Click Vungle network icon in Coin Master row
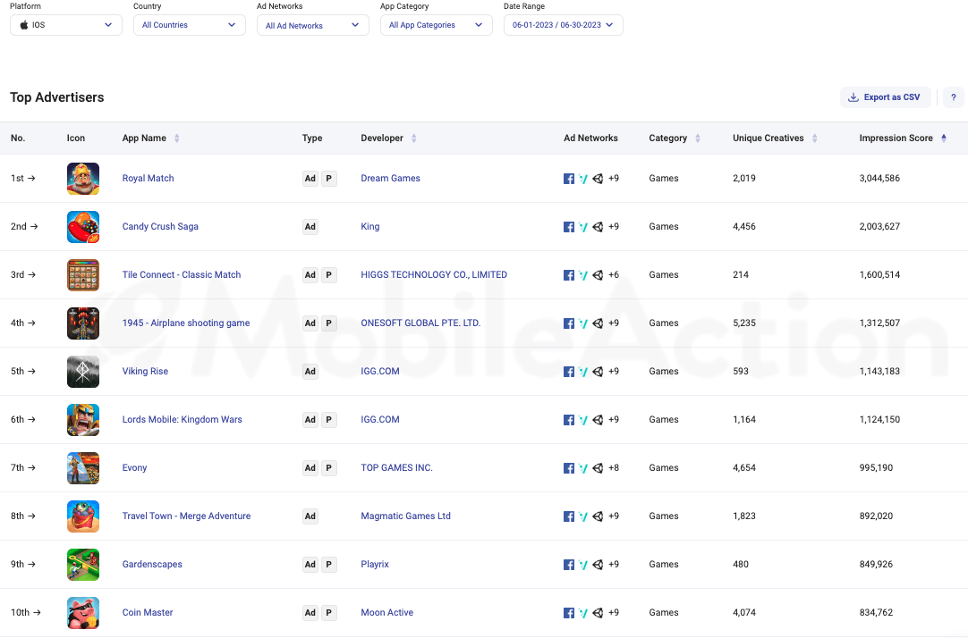This screenshot has width=968, height=638. click(x=583, y=613)
